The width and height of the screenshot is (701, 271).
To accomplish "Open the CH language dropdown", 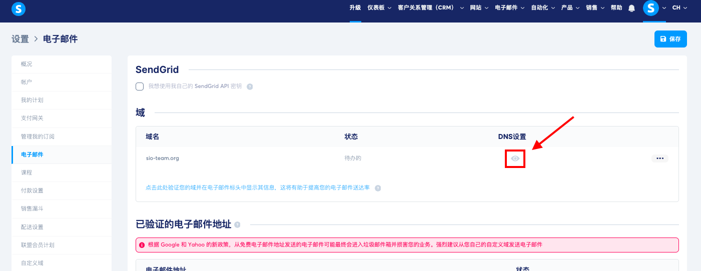I will tap(679, 8).
